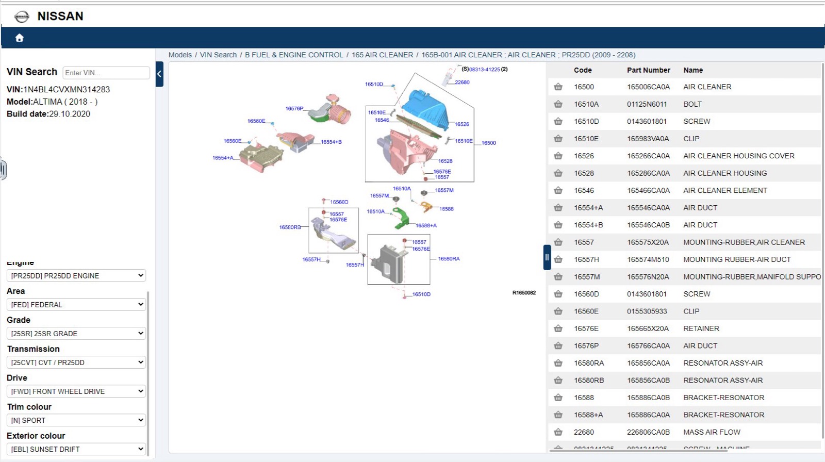Click the Part Number column header
This screenshot has height=462, width=825.
coord(649,70)
